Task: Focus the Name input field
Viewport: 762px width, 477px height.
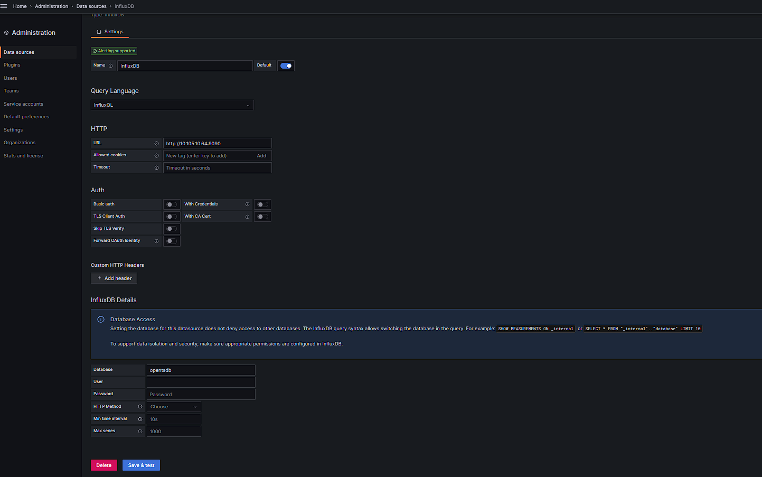Action: point(185,66)
